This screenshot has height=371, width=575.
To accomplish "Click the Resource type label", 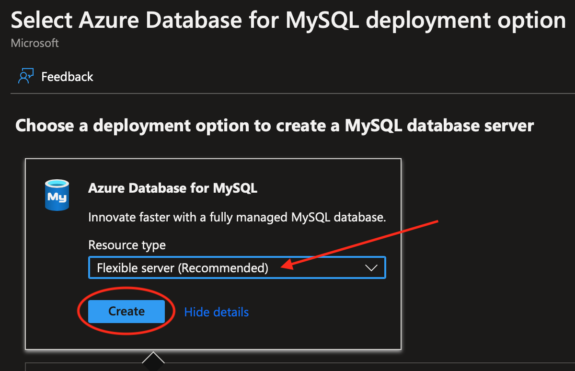I will click(x=127, y=245).
